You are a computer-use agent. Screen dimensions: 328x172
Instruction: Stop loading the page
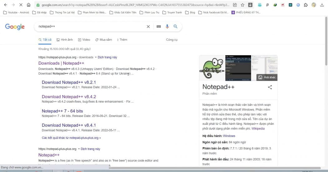(x=21, y=5)
